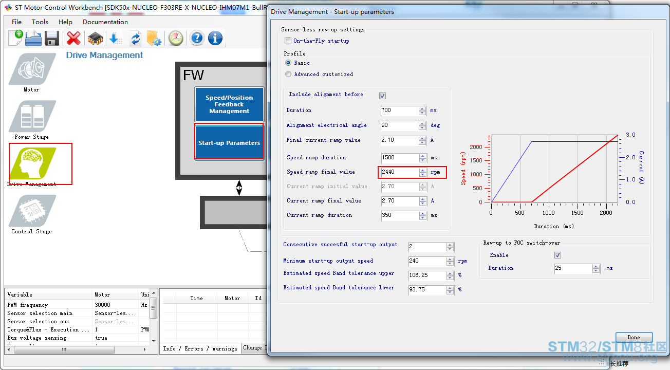Select the Bus voltage sensing row

pyautogui.click(x=77, y=338)
